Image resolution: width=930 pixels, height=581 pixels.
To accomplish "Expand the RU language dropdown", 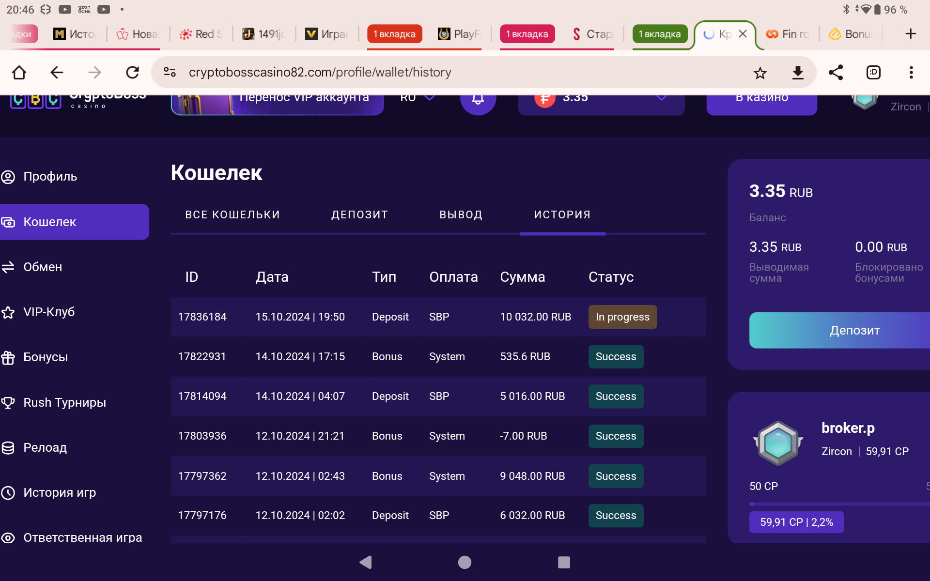I will (418, 98).
